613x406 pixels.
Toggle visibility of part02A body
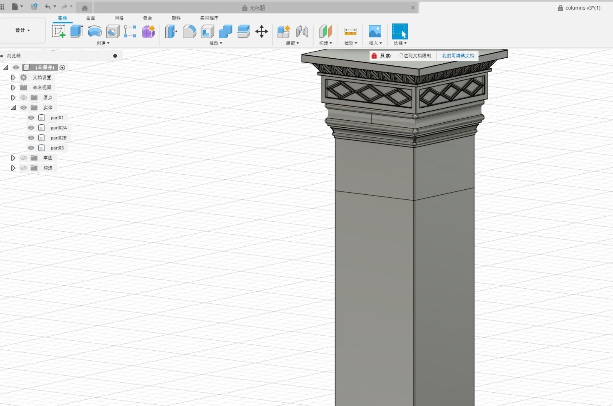(x=31, y=128)
